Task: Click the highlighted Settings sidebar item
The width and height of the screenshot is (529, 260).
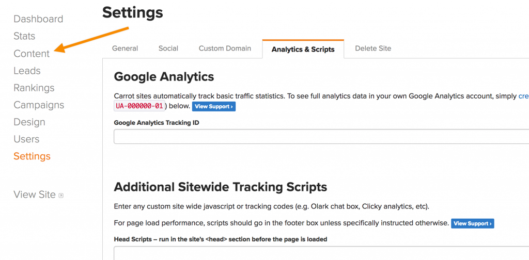Action: click(x=32, y=156)
